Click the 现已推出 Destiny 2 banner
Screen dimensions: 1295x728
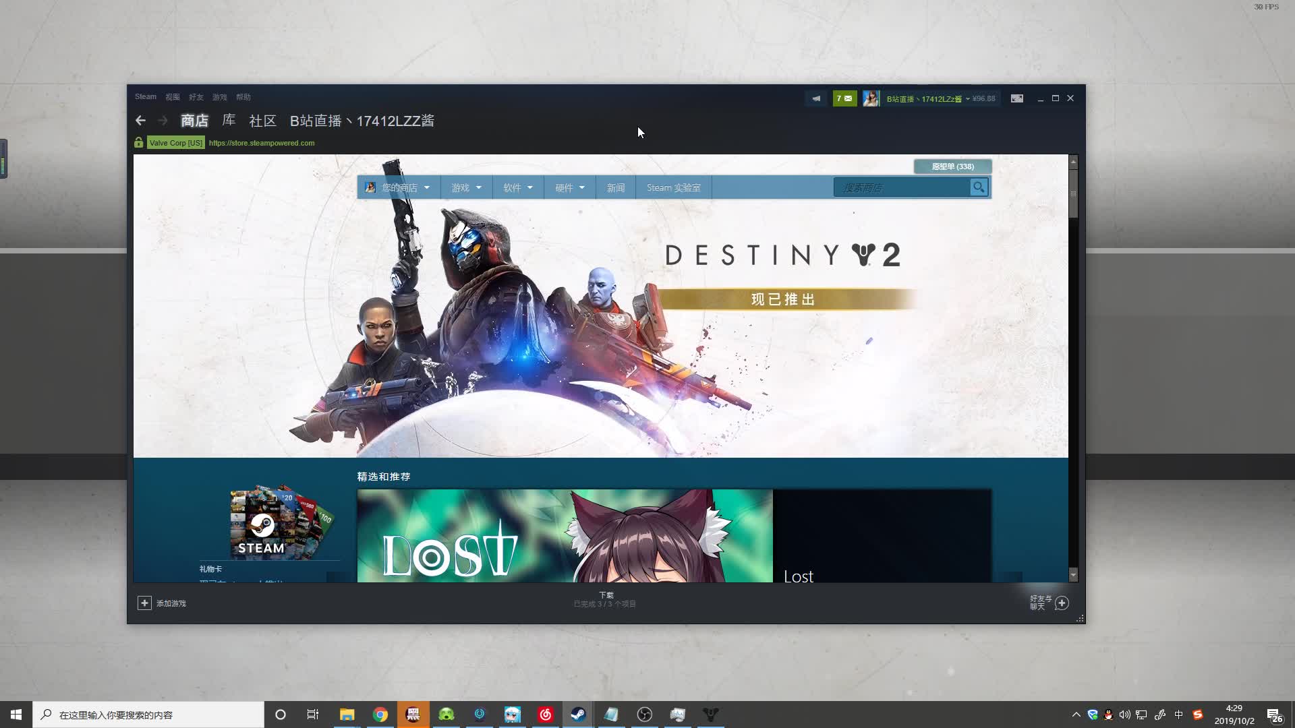(783, 299)
